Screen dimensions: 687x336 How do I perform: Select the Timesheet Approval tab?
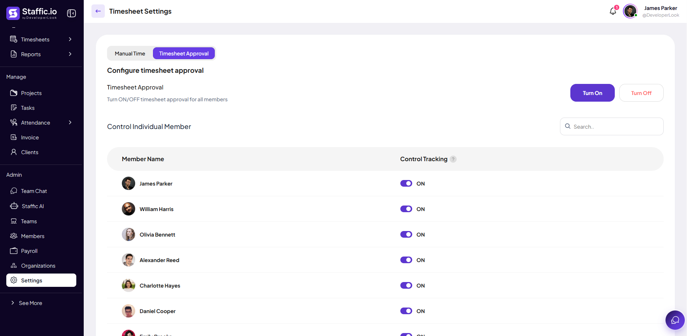coord(184,54)
